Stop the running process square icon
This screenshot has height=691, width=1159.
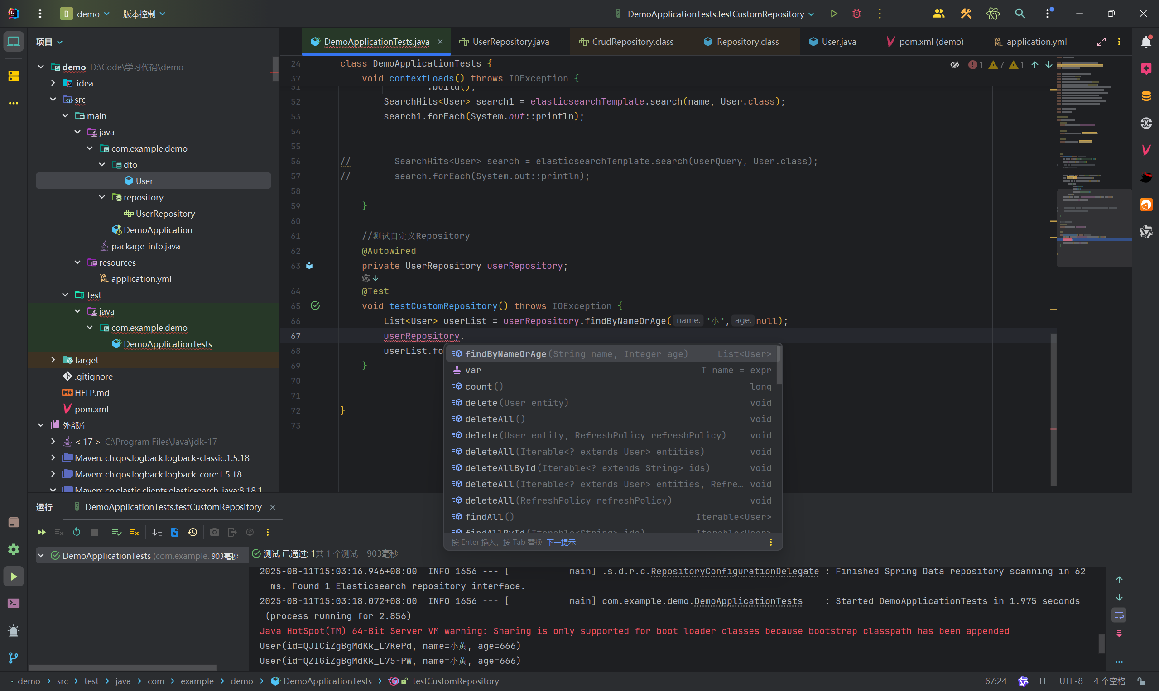[95, 532]
